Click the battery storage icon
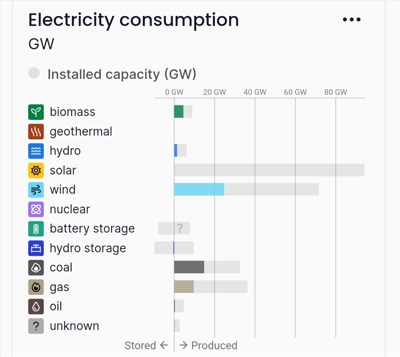 pyautogui.click(x=36, y=228)
